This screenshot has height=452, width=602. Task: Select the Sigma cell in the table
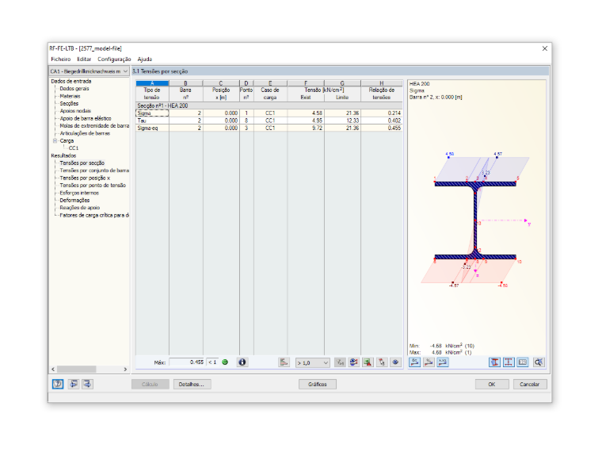pyautogui.click(x=152, y=113)
